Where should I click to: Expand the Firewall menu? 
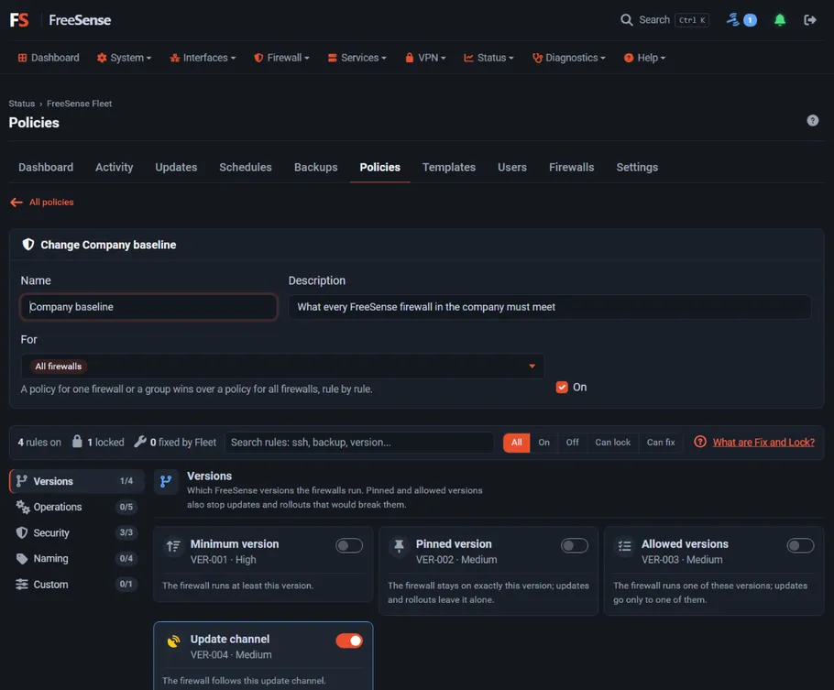281,58
